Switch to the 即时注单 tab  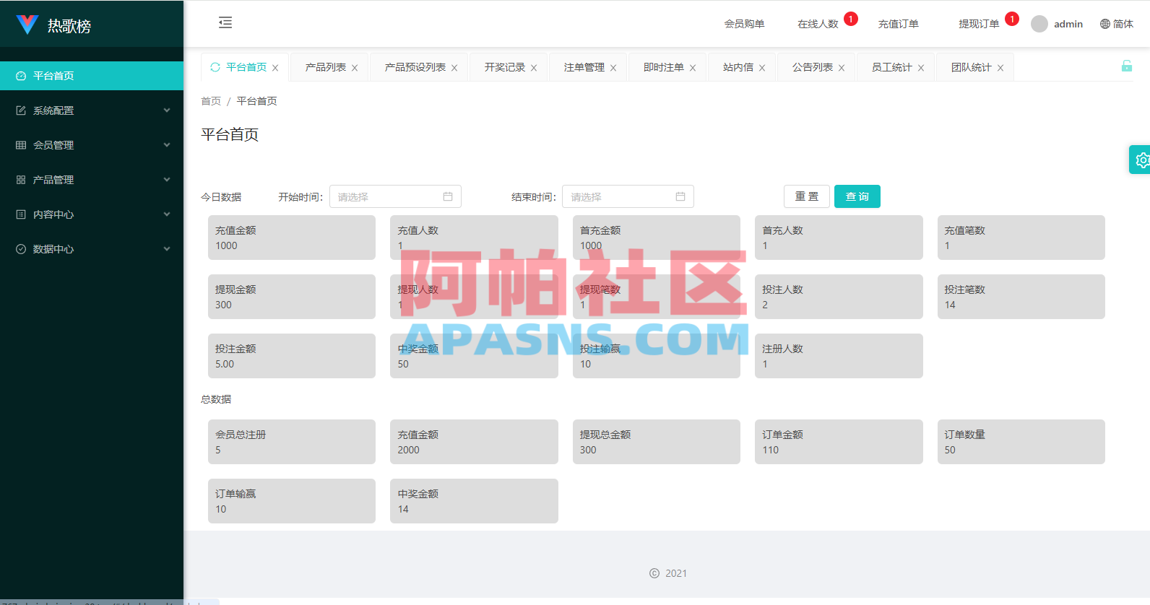pos(664,67)
